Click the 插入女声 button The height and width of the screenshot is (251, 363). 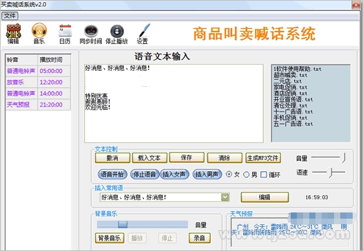click(x=174, y=174)
